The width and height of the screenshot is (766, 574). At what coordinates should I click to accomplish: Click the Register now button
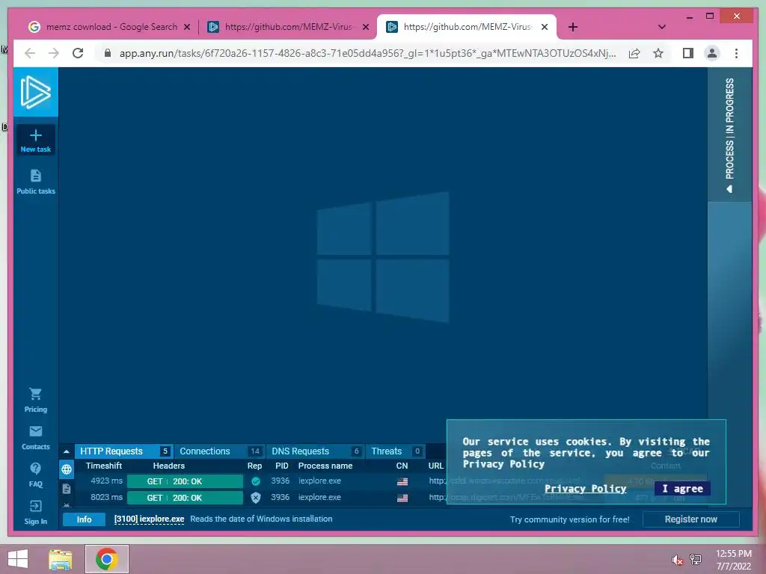(x=690, y=519)
